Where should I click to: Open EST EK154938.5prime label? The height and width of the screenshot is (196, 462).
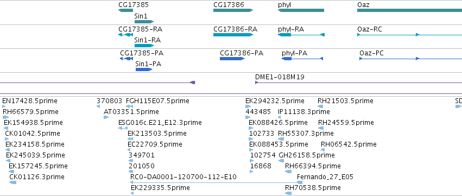point(33,122)
